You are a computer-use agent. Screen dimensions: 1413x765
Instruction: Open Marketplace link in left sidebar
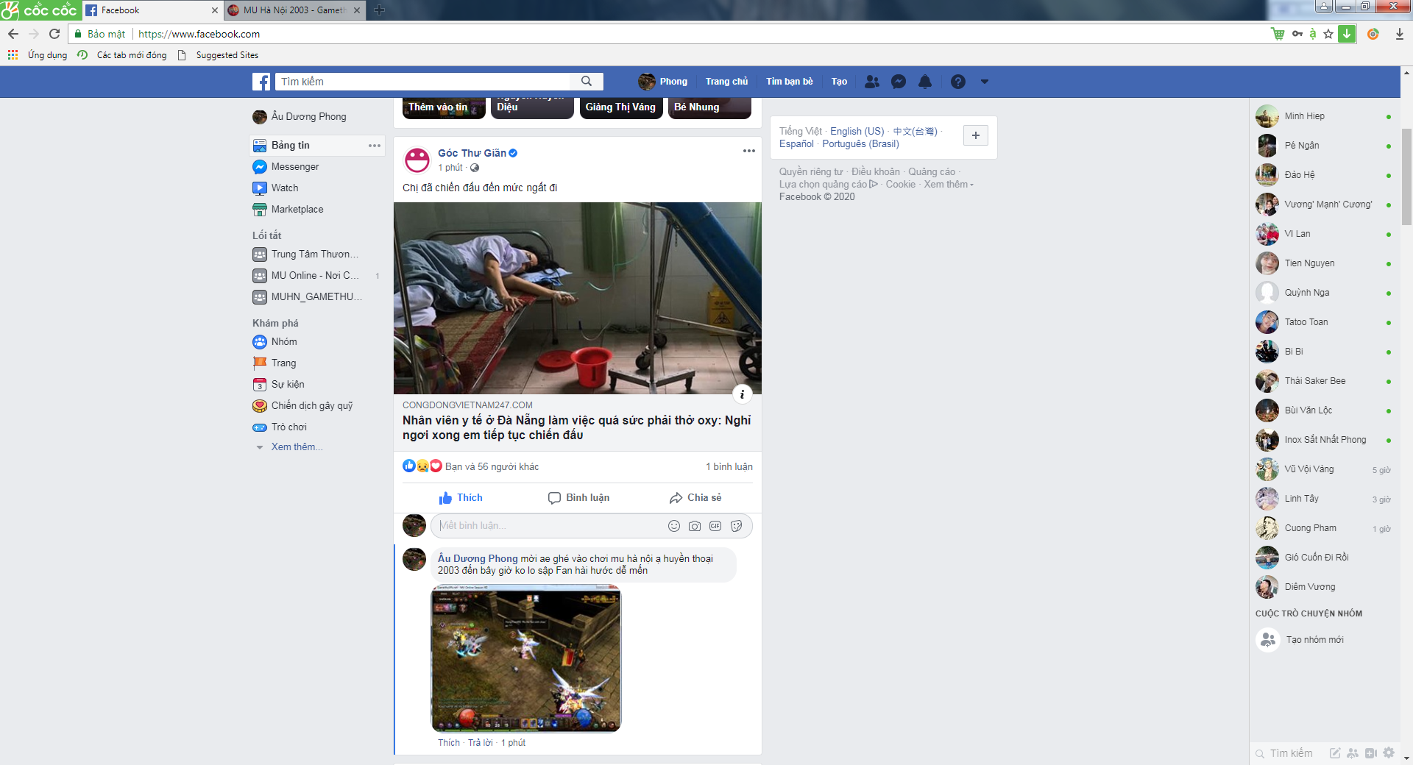(297, 210)
